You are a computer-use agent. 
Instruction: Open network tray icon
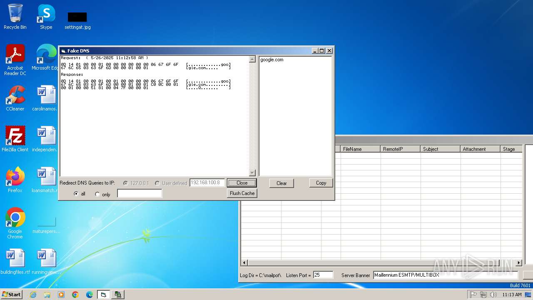483,295
